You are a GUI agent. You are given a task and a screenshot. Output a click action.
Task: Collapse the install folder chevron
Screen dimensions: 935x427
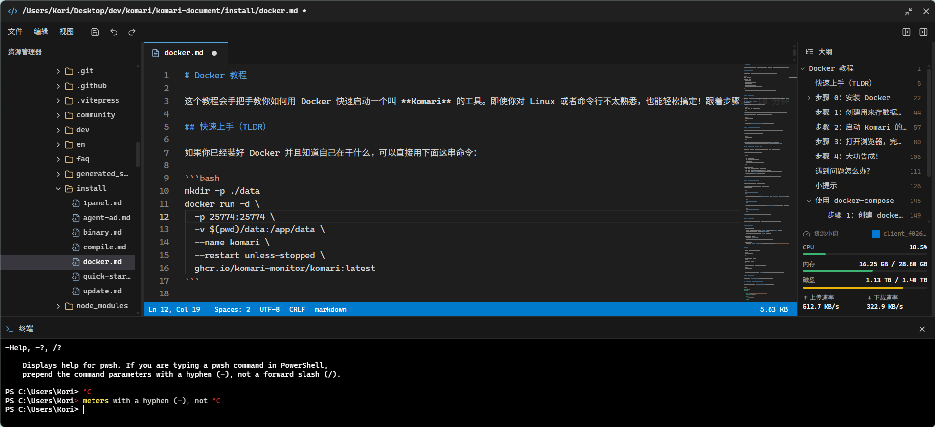coord(58,189)
